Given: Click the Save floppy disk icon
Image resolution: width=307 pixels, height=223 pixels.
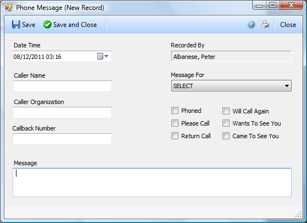Looking at the screenshot, I should (16, 25).
